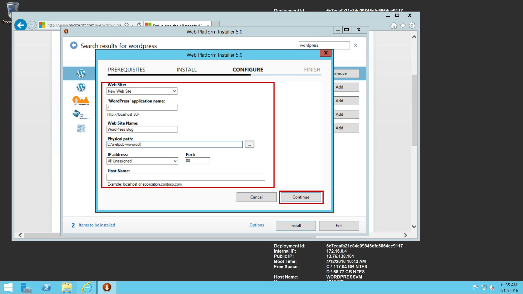Select the CONFIGURE step label
The width and height of the screenshot is (523, 294).
pyautogui.click(x=248, y=70)
